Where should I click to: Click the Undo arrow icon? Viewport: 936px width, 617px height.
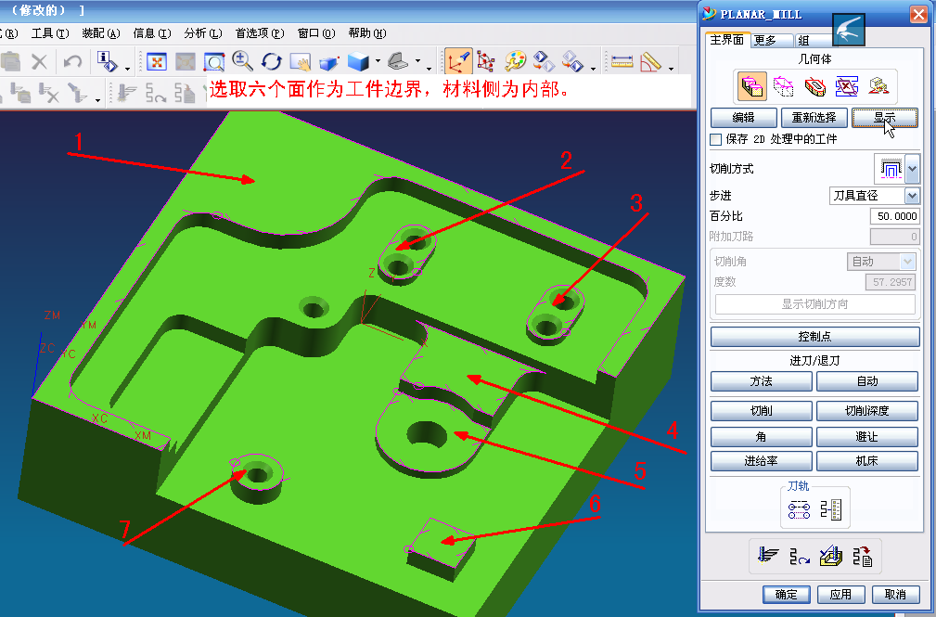pyautogui.click(x=72, y=61)
